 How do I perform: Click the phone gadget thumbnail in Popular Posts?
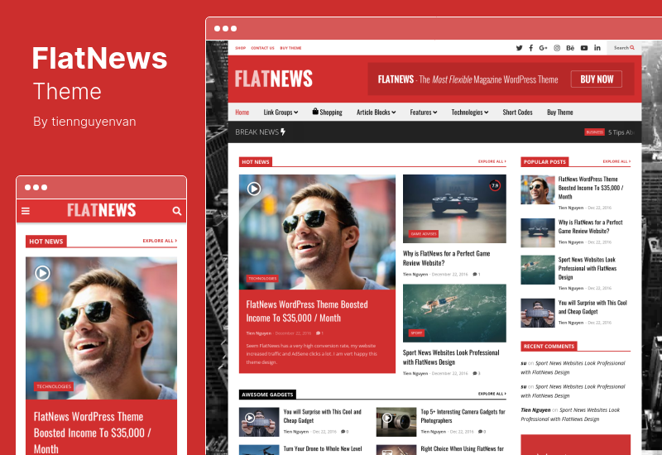[537, 314]
